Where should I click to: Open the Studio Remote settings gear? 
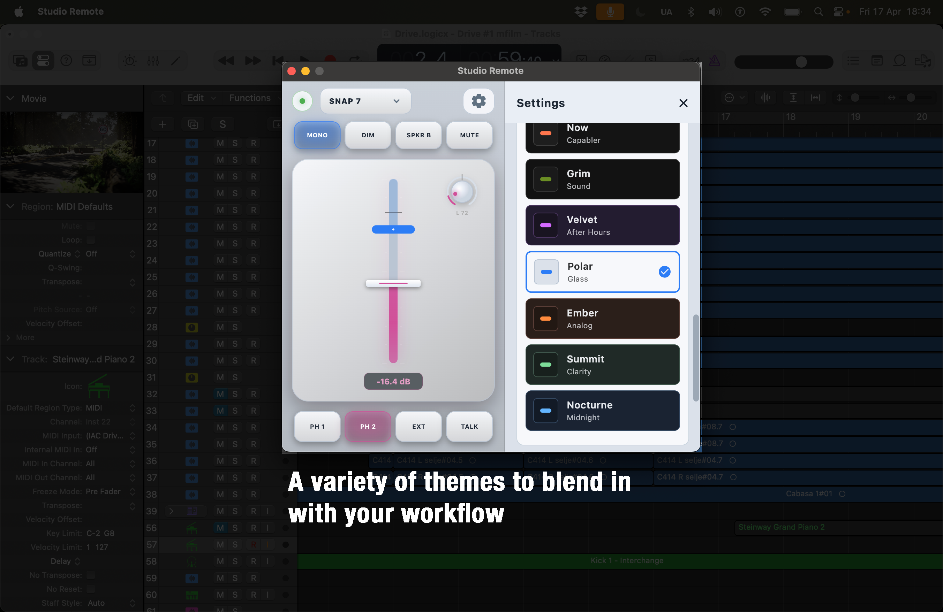point(478,101)
